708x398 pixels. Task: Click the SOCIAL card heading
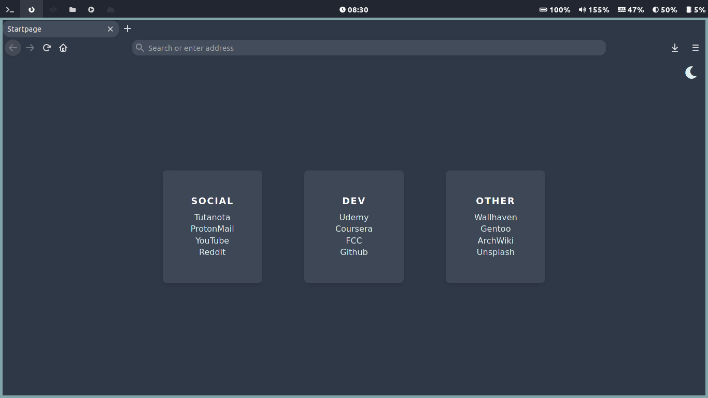(x=213, y=201)
